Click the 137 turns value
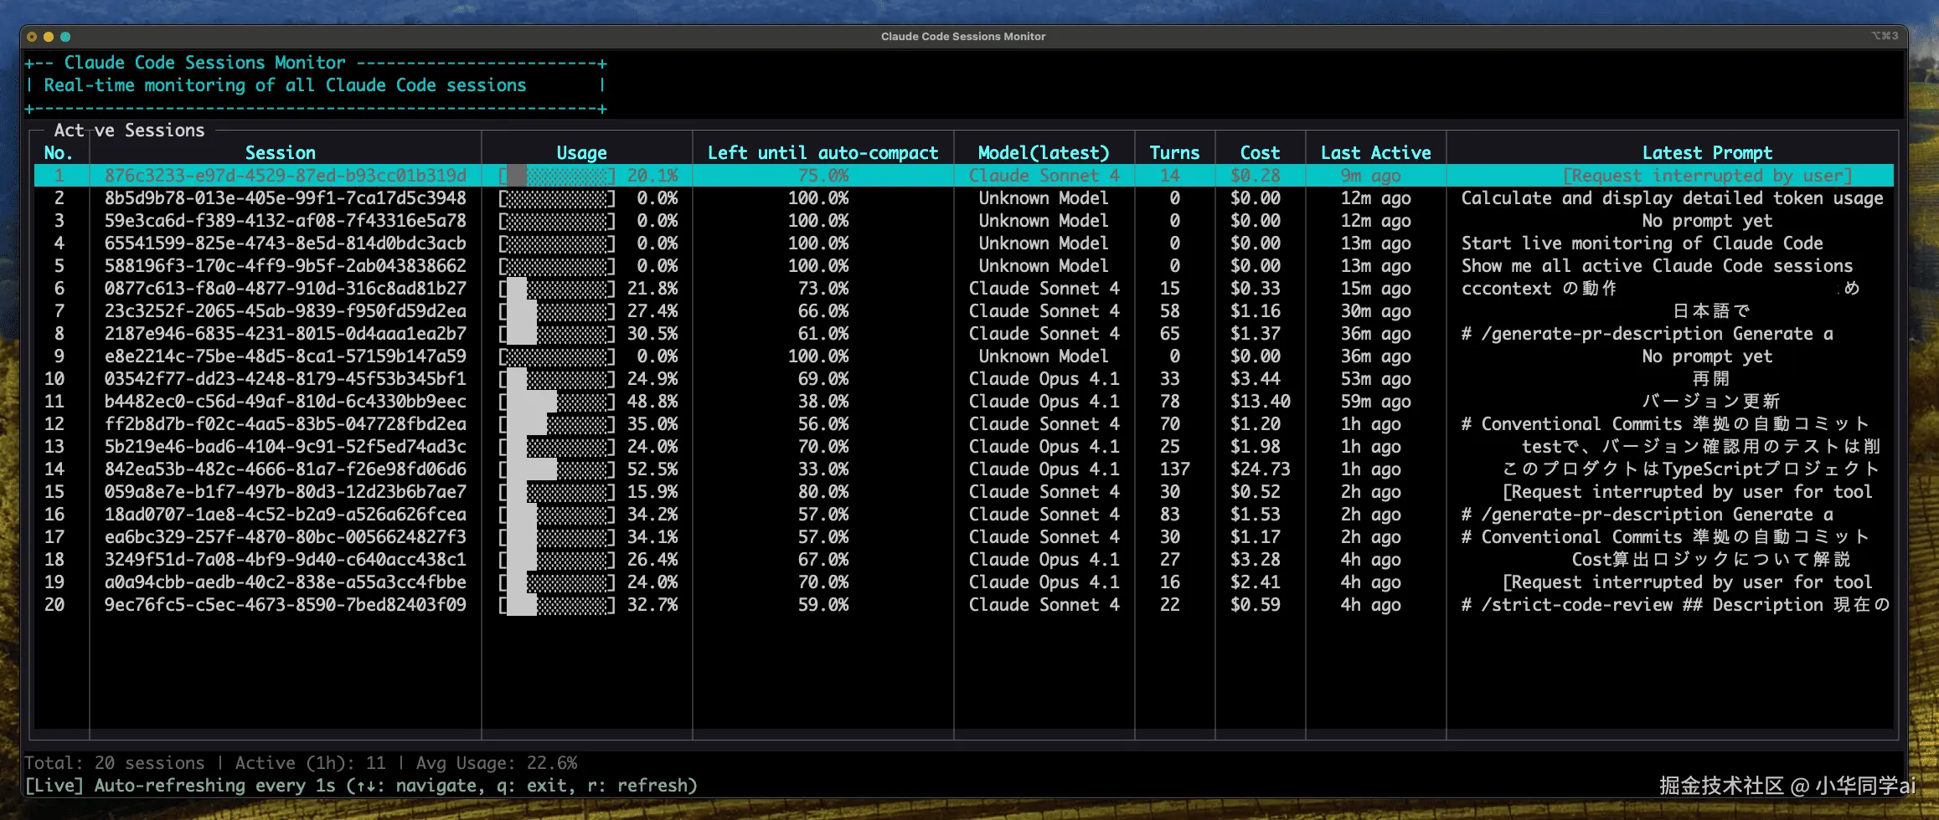 1174,469
